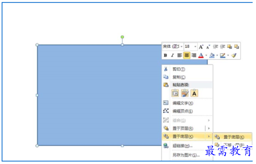This screenshot has width=256, height=164.
Task: Paste keep text only option A
Action: click(194, 93)
